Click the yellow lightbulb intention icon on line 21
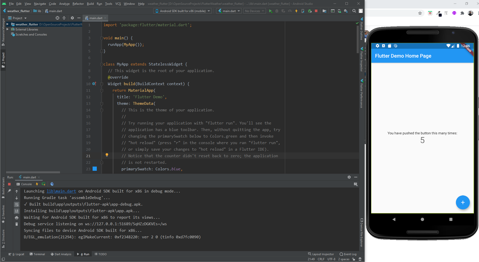The height and width of the screenshot is (262, 479). click(107, 155)
